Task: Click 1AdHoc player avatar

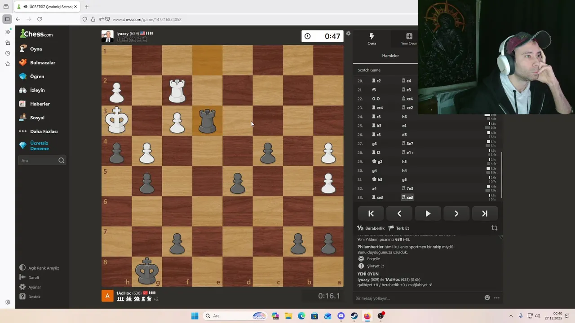Action: tap(107, 296)
